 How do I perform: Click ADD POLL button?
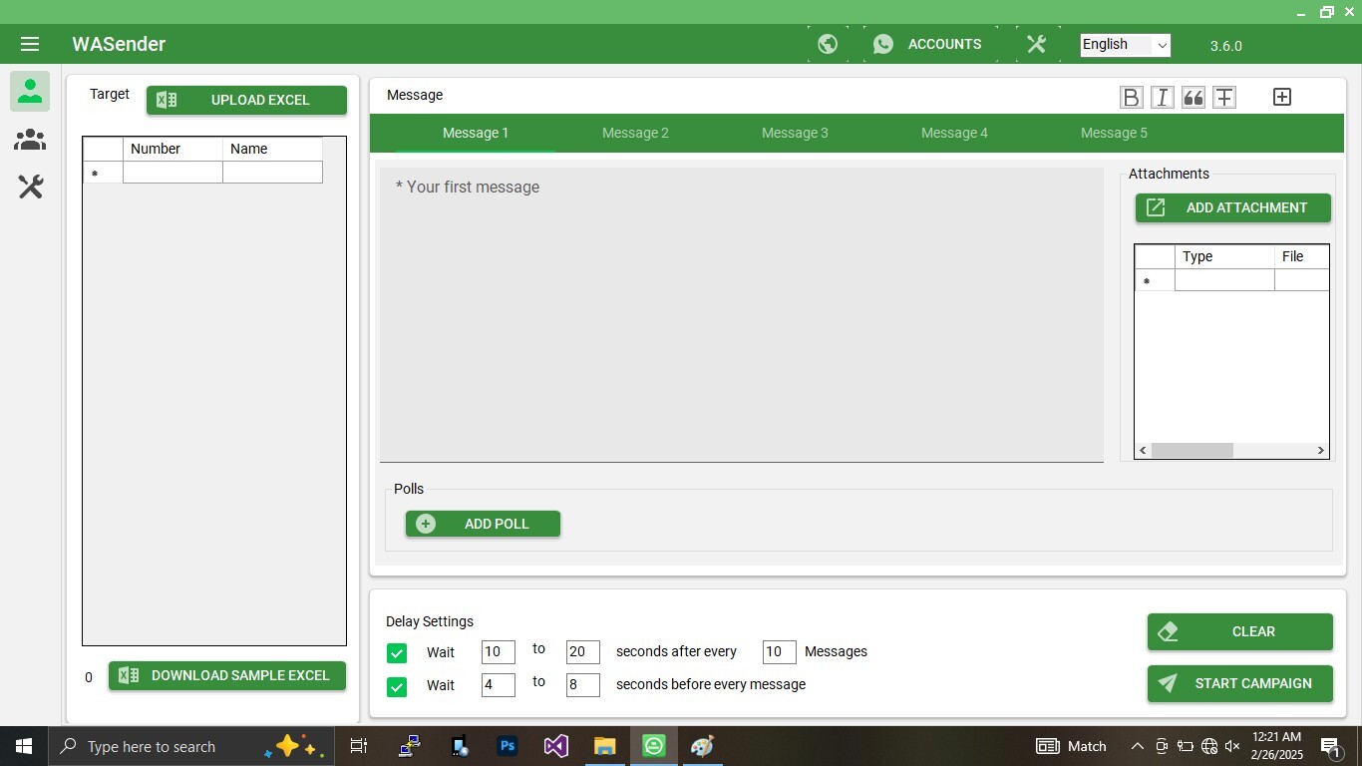(x=483, y=524)
